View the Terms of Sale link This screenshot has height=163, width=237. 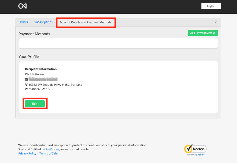click(x=49, y=153)
